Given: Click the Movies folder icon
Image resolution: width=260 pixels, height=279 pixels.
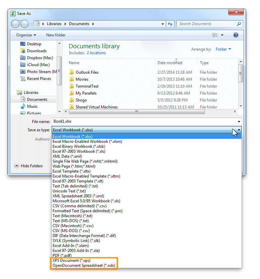Looking at the screenshot, I should [71, 79].
